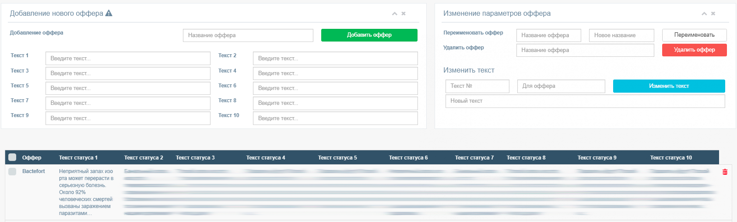Collapse the 'Добавление нового оффера' panel
Screen dimensions: 737x222
394,14
